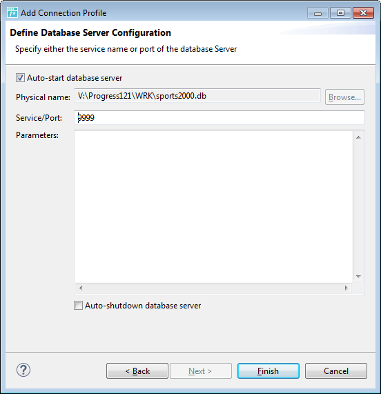Viewport: 381px width, 394px height.
Task: Click inside the Parameters text area
Action: click(x=214, y=207)
